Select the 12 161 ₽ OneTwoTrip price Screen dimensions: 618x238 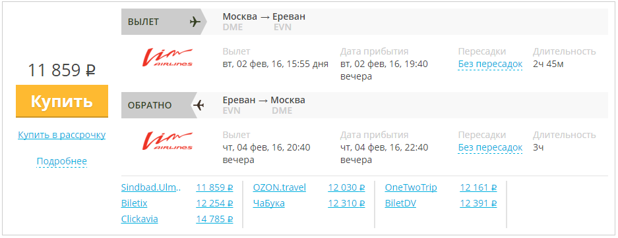point(478,188)
